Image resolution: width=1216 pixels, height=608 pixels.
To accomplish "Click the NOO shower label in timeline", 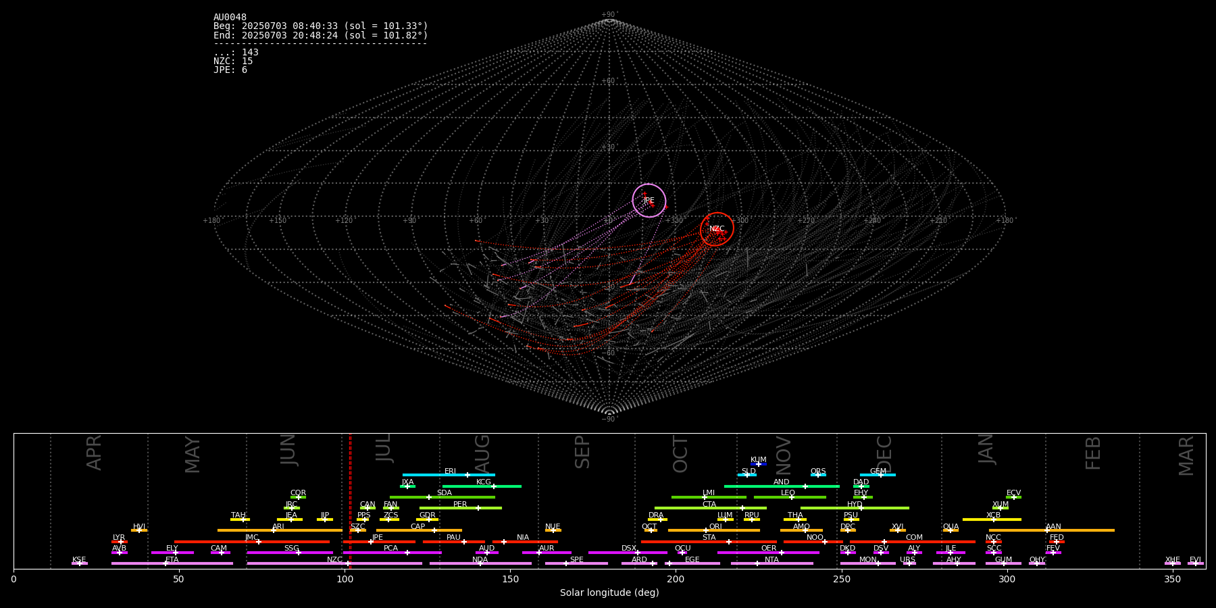I will coord(815,538).
